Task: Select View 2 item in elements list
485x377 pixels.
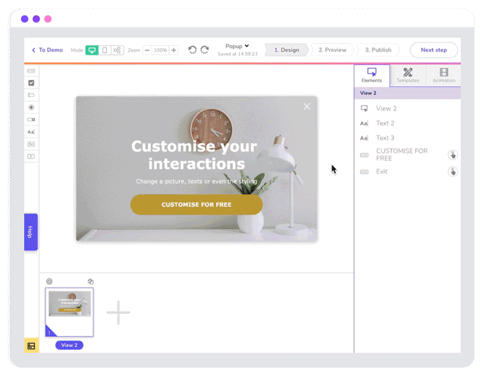Action: point(407,108)
